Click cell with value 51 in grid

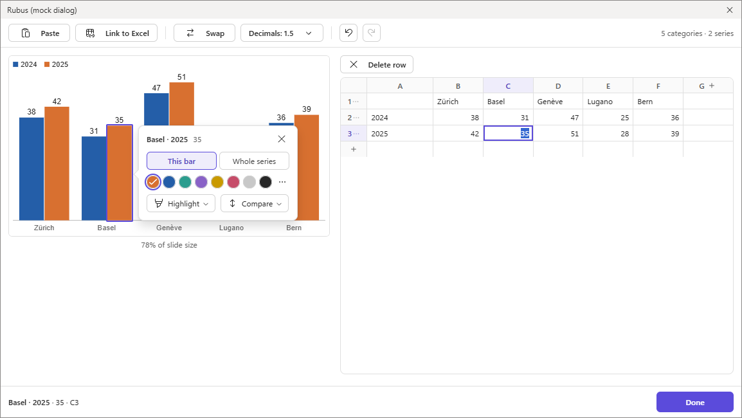tap(558, 134)
